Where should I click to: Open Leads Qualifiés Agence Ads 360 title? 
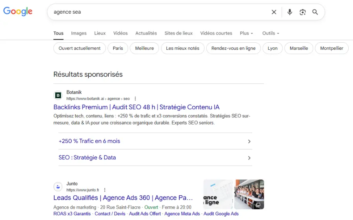[x=123, y=198]
